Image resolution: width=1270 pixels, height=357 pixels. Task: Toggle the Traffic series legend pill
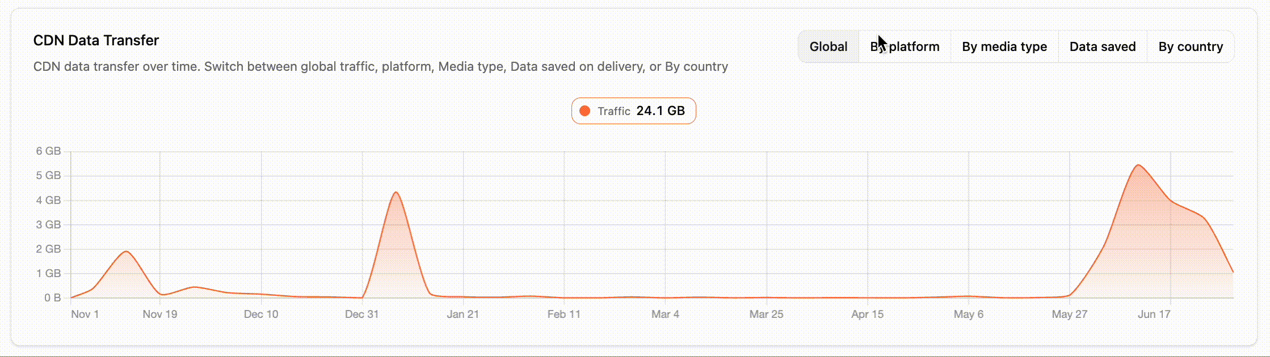633,110
